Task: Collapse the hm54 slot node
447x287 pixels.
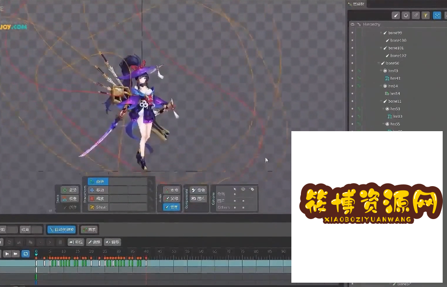Action: [381, 86]
